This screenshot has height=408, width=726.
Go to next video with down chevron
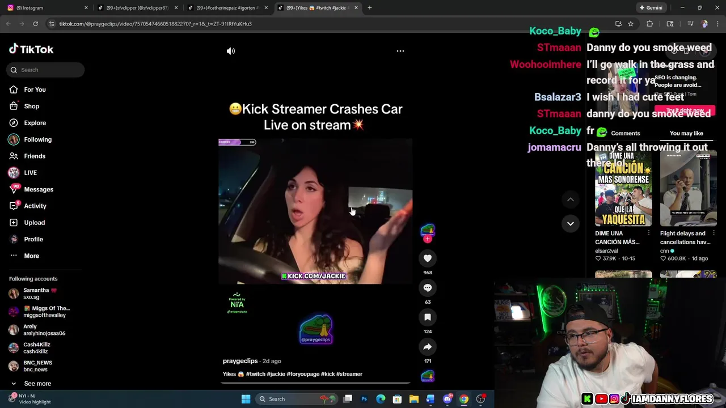[571, 223]
